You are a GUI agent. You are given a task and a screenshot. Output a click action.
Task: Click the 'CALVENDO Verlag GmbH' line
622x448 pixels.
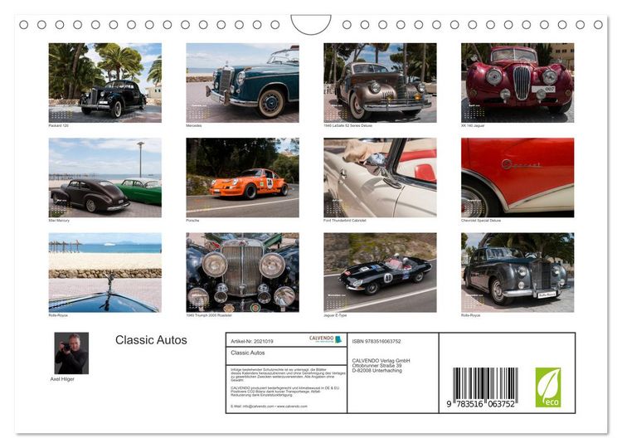[x=381, y=360]
